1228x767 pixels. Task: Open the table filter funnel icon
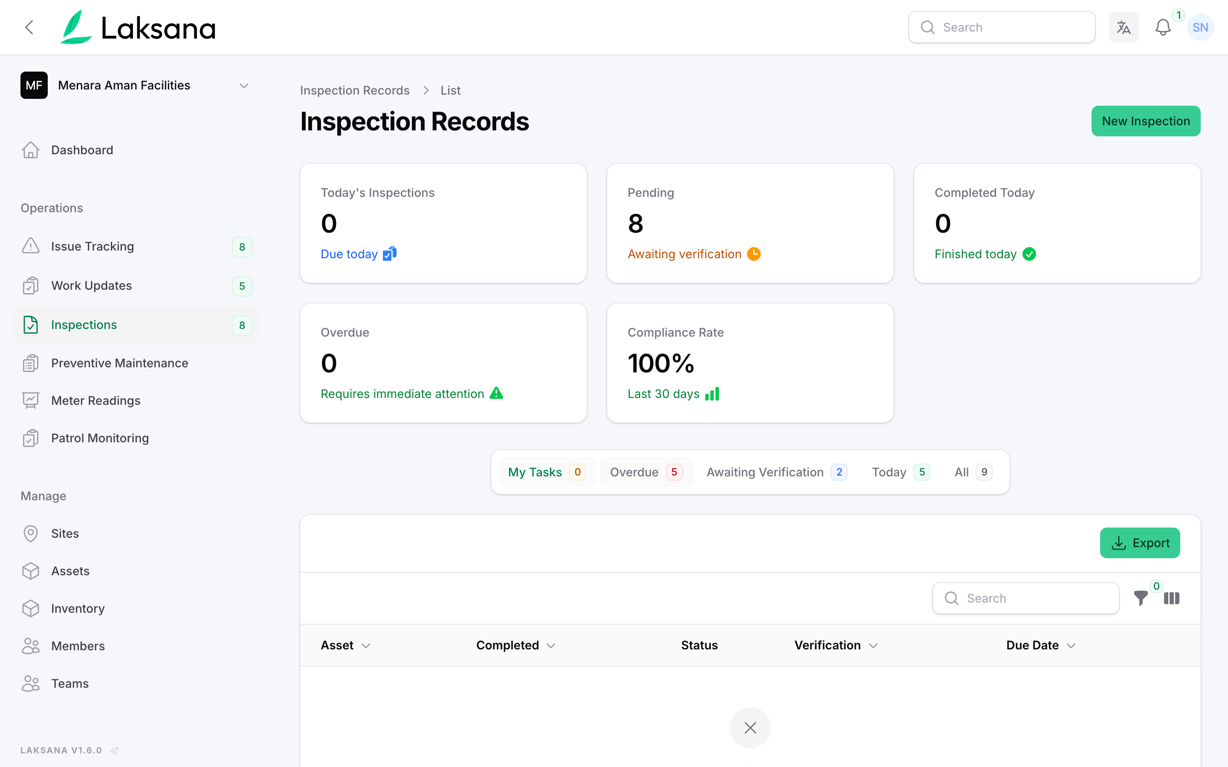click(1140, 599)
